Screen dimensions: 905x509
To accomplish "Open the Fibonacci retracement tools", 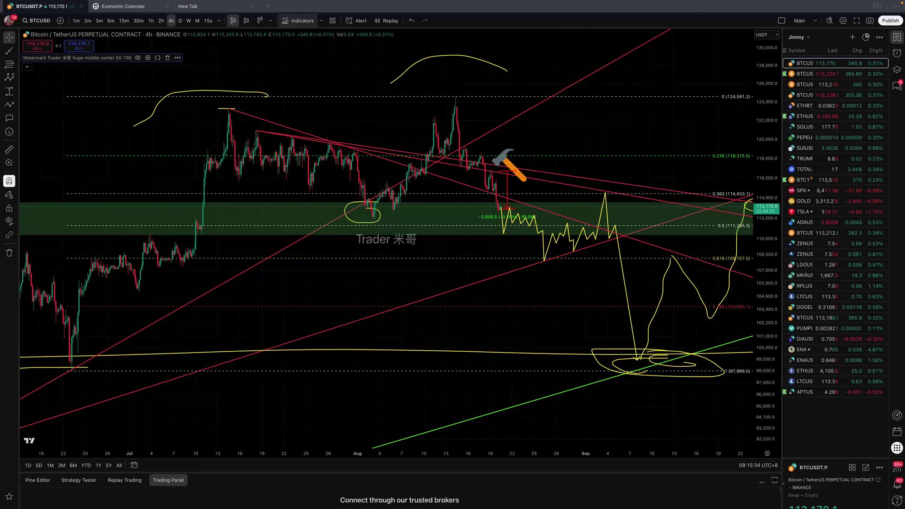I will tap(9, 64).
